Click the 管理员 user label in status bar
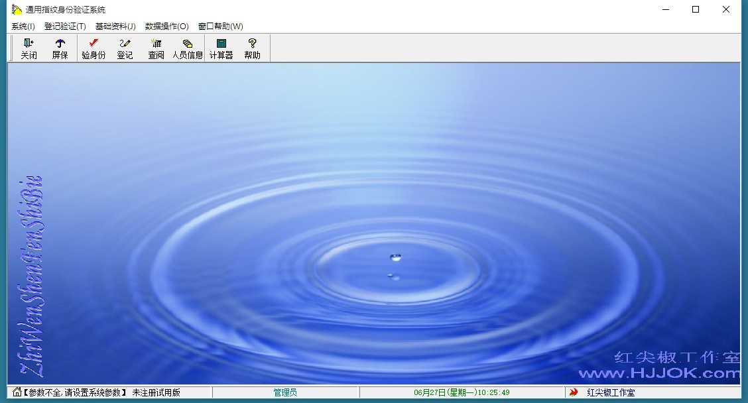 point(285,392)
